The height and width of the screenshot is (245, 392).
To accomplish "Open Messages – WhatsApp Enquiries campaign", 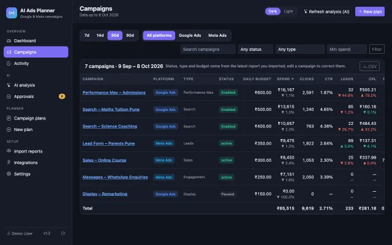I will (115, 177).
